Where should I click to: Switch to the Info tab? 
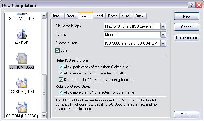coord(58,16)
